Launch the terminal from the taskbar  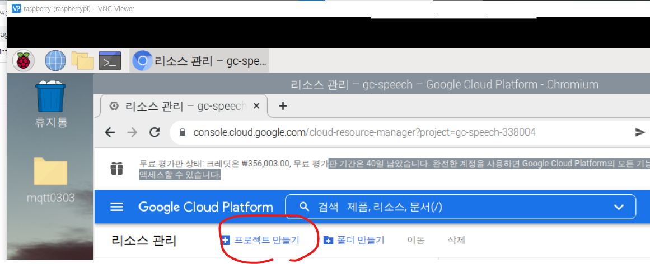pos(110,61)
